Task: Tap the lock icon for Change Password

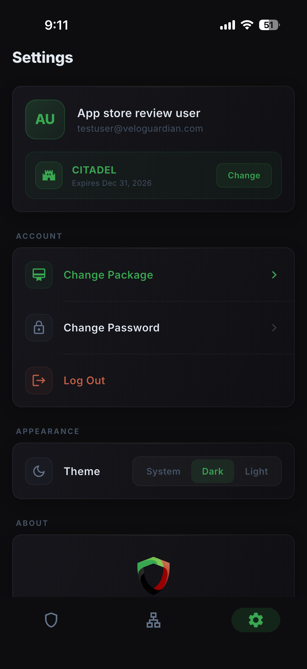Action: click(x=39, y=328)
